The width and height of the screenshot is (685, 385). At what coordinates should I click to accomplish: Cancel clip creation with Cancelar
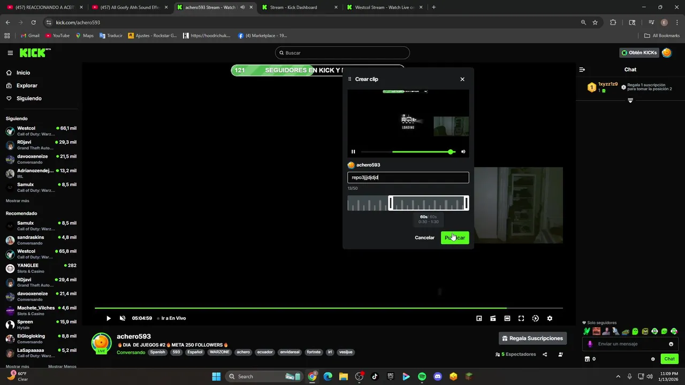(x=424, y=237)
